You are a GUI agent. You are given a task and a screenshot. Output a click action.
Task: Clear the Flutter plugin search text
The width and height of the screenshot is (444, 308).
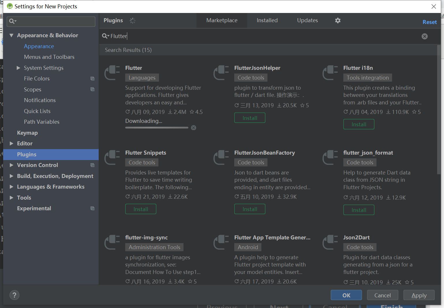click(425, 36)
